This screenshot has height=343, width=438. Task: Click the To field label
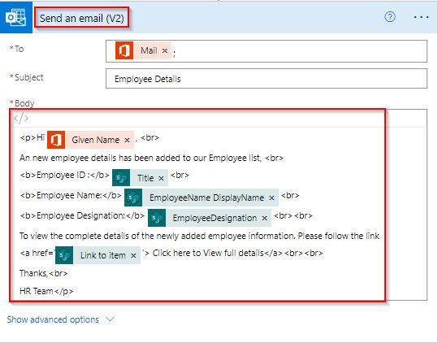point(19,49)
